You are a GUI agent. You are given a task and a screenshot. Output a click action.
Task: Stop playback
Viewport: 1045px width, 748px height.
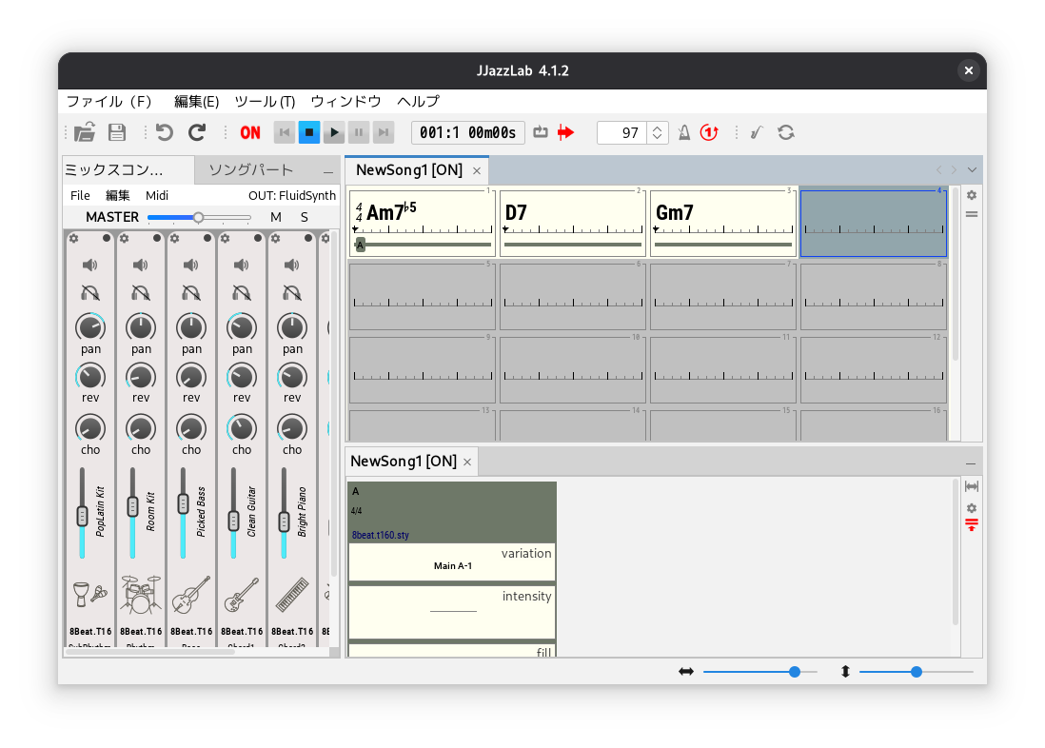click(x=309, y=132)
